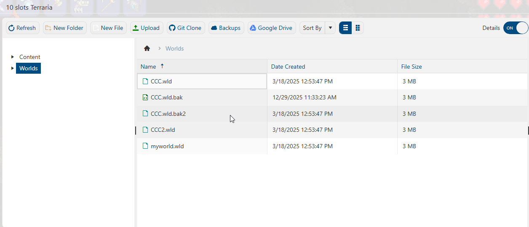The width and height of the screenshot is (529, 227).
Task: Select the myworld.wld file
Action: 167,146
